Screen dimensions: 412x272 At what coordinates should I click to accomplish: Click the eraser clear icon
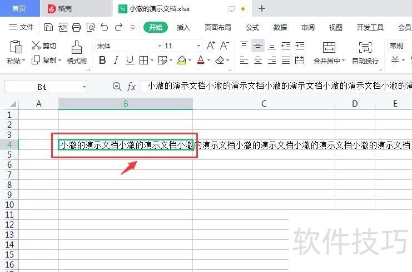[x=220, y=61]
